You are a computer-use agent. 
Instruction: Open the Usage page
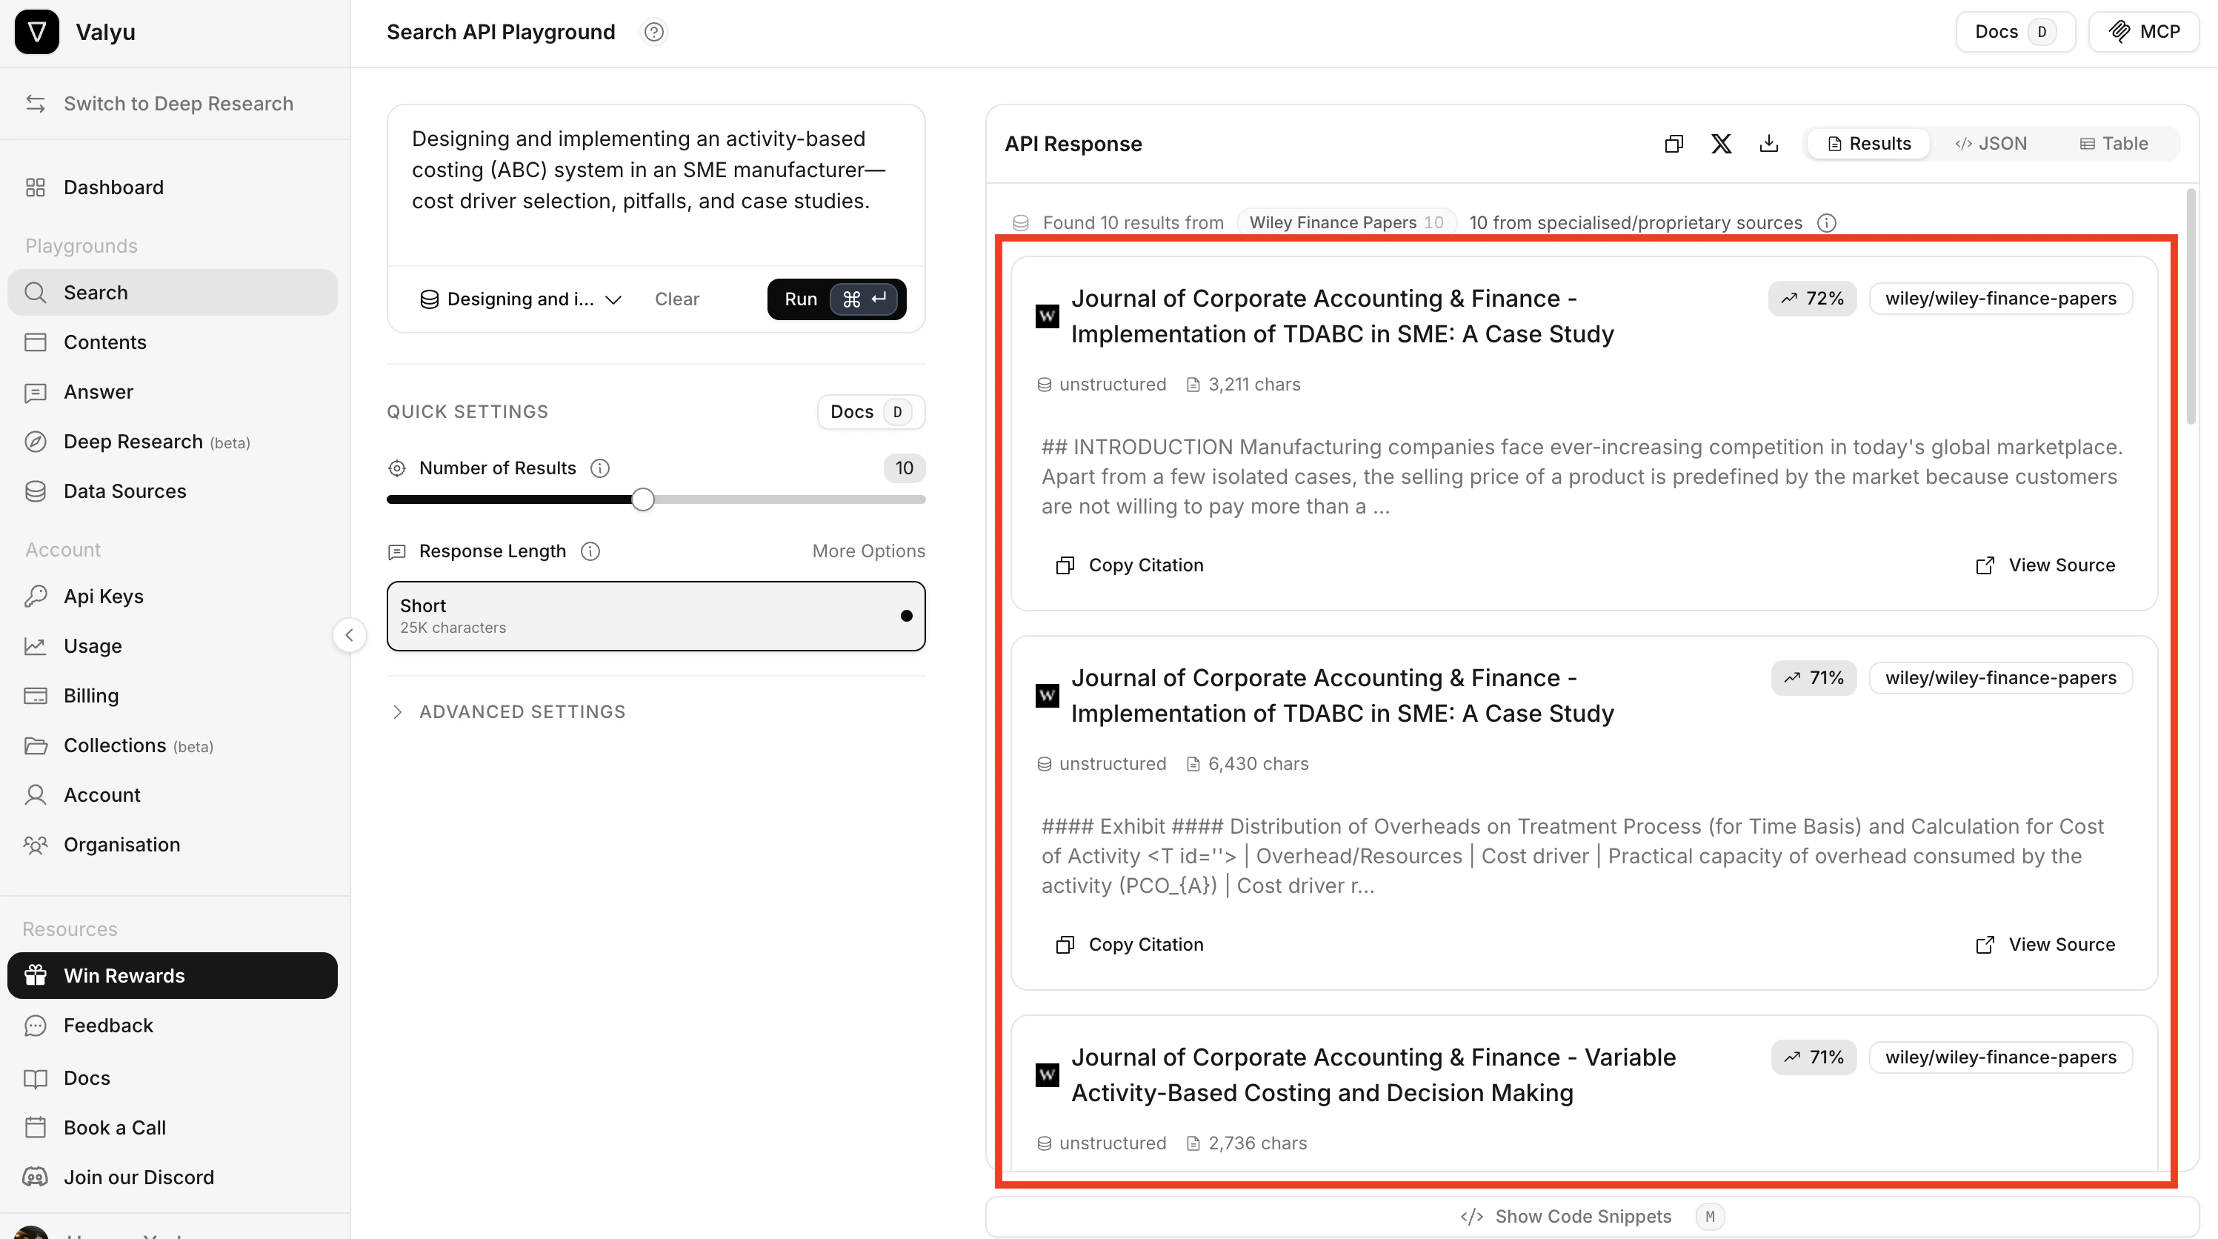coord(93,645)
